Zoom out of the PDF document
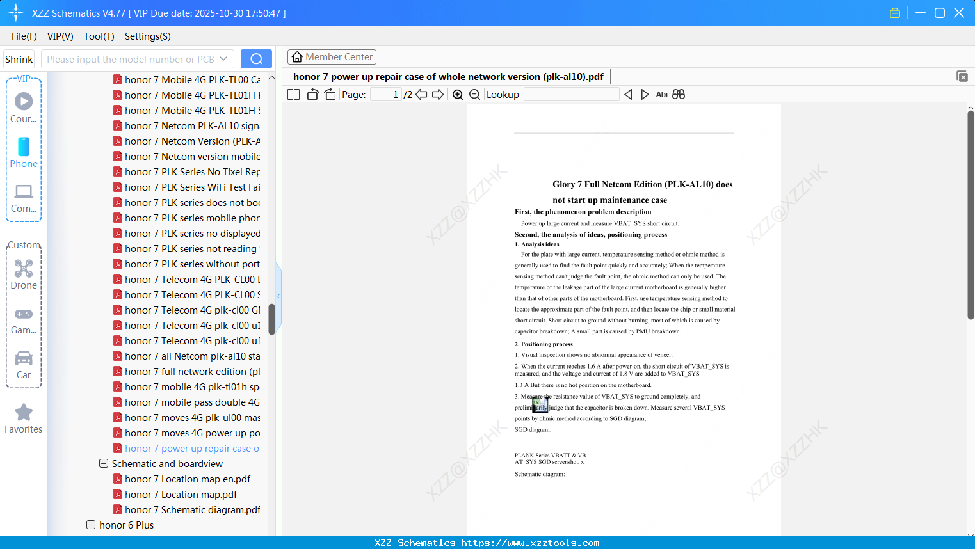The height and width of the screenshot is (549, 975). point(474,95)
